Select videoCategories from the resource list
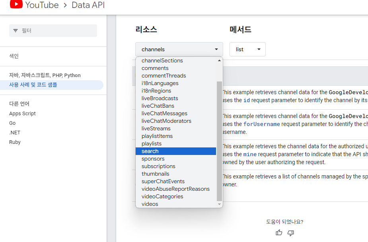This screenshot has height=242, width=368. click(176, 197)
